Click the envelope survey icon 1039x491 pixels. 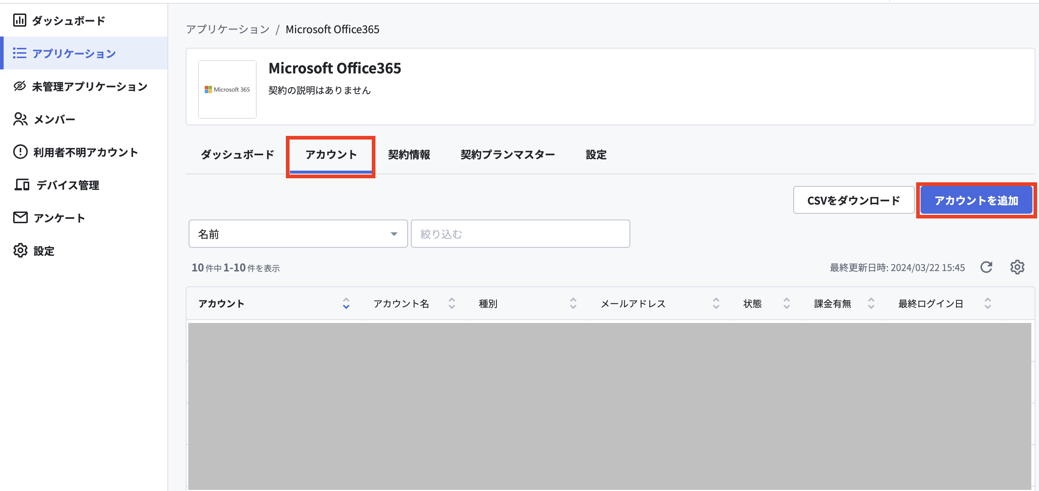tap(20, 218)
